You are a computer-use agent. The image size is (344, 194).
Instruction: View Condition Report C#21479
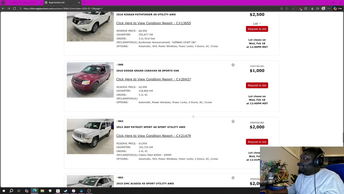pyautogui.click(x=153, y=136)
